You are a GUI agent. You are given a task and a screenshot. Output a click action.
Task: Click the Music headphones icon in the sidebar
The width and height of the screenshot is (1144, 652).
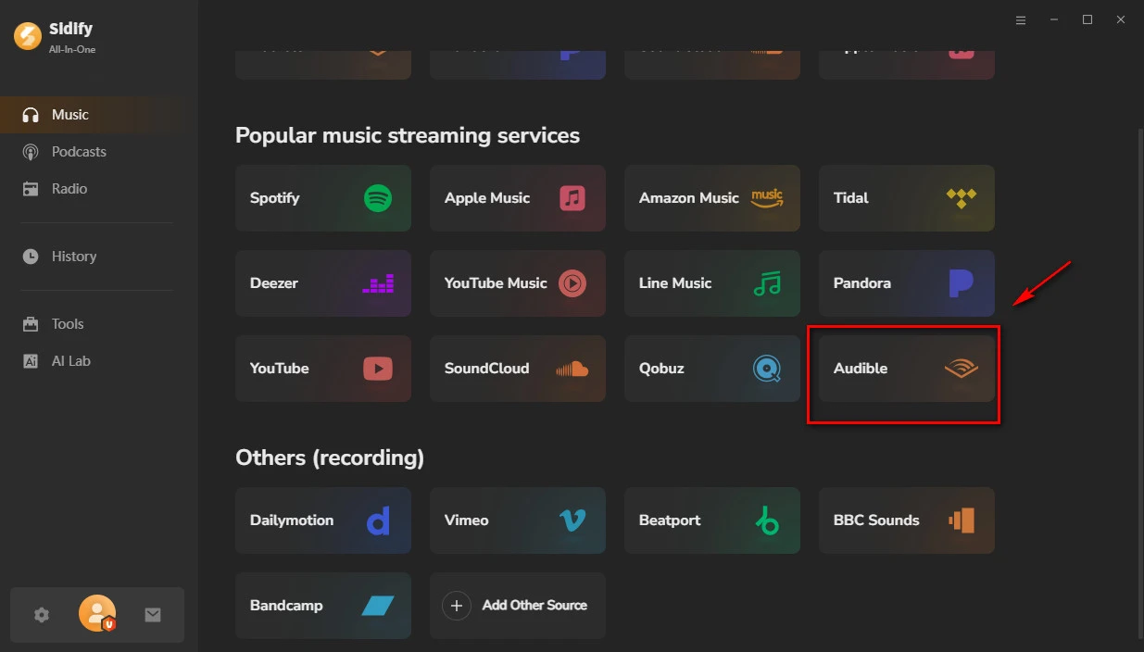click(x=31, y=115)
